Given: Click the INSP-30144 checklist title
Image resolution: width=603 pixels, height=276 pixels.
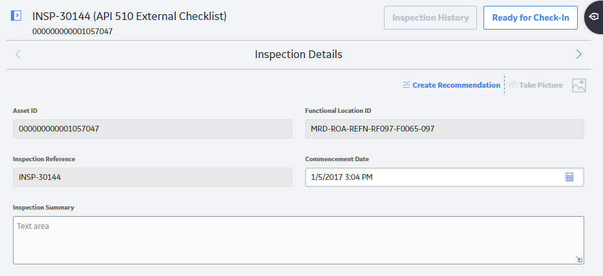Looking at the screenshot, I should (130, 17).
